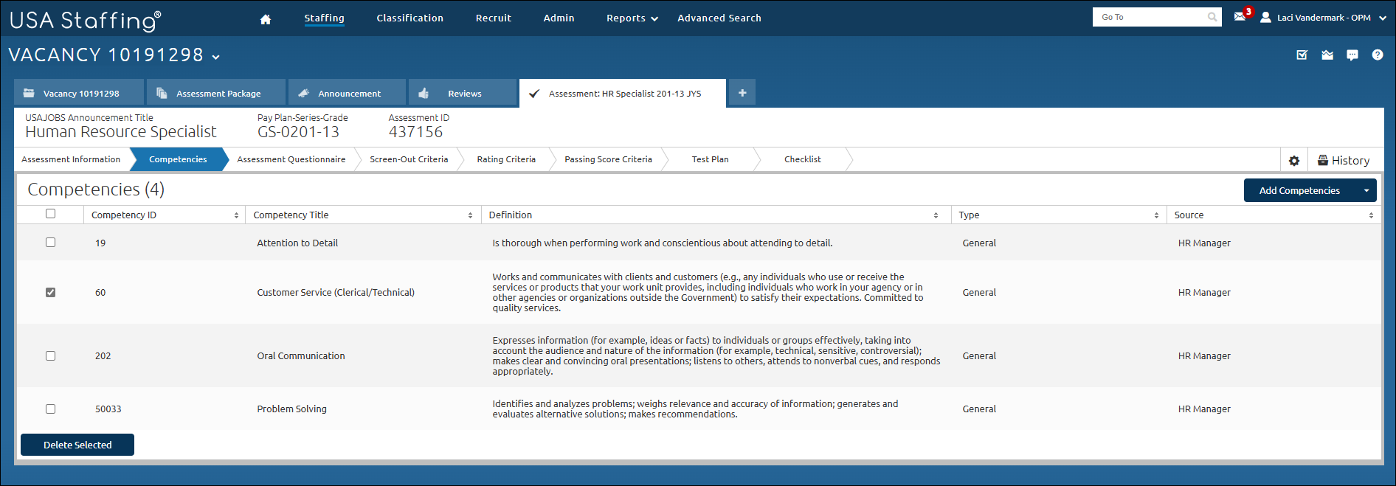Screen dimensions: 1396x486
Task: Click the Delete Selected button
Action: pos(77,445)
